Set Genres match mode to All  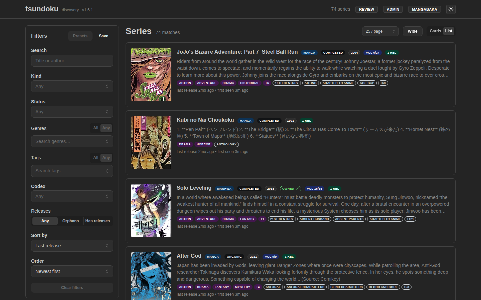tap(96, 128)
